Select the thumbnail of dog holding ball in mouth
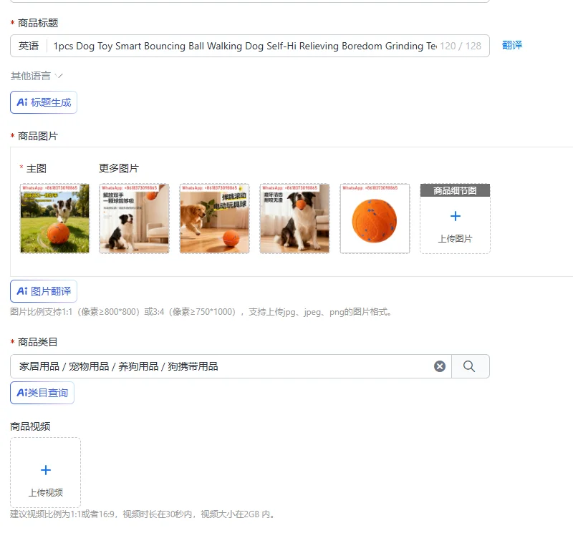This screenshot has height=538, width=573. 294,218
